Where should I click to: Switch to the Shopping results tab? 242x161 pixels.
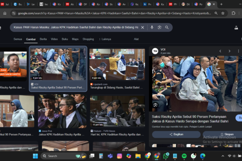[88, 39]
